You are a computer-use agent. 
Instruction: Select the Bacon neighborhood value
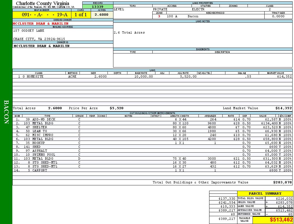(x=193, y=17)
